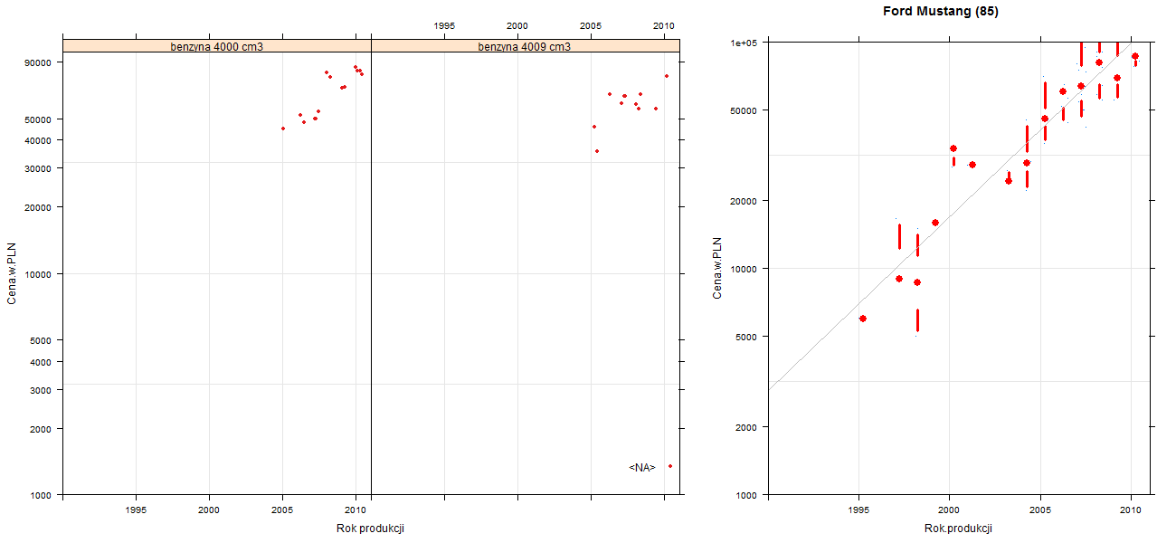The width and height of the screenshot is (1176, 543).
Task: Click '2010' below the benzyna 4000 cm3 panel
Action: pyautogui.click(x=356, y=510)
